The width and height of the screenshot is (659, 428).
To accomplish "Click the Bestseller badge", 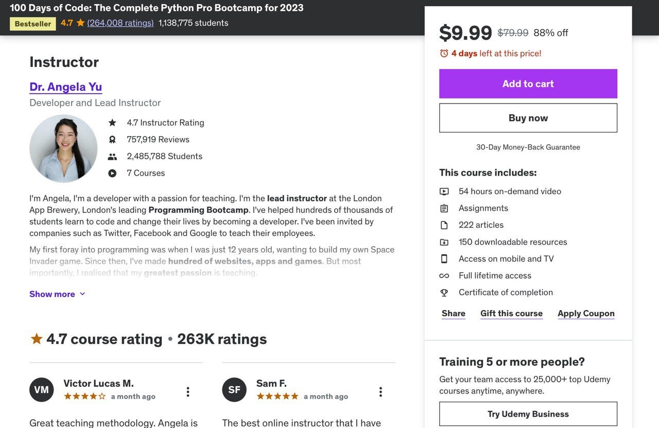I will pos(32,23).
